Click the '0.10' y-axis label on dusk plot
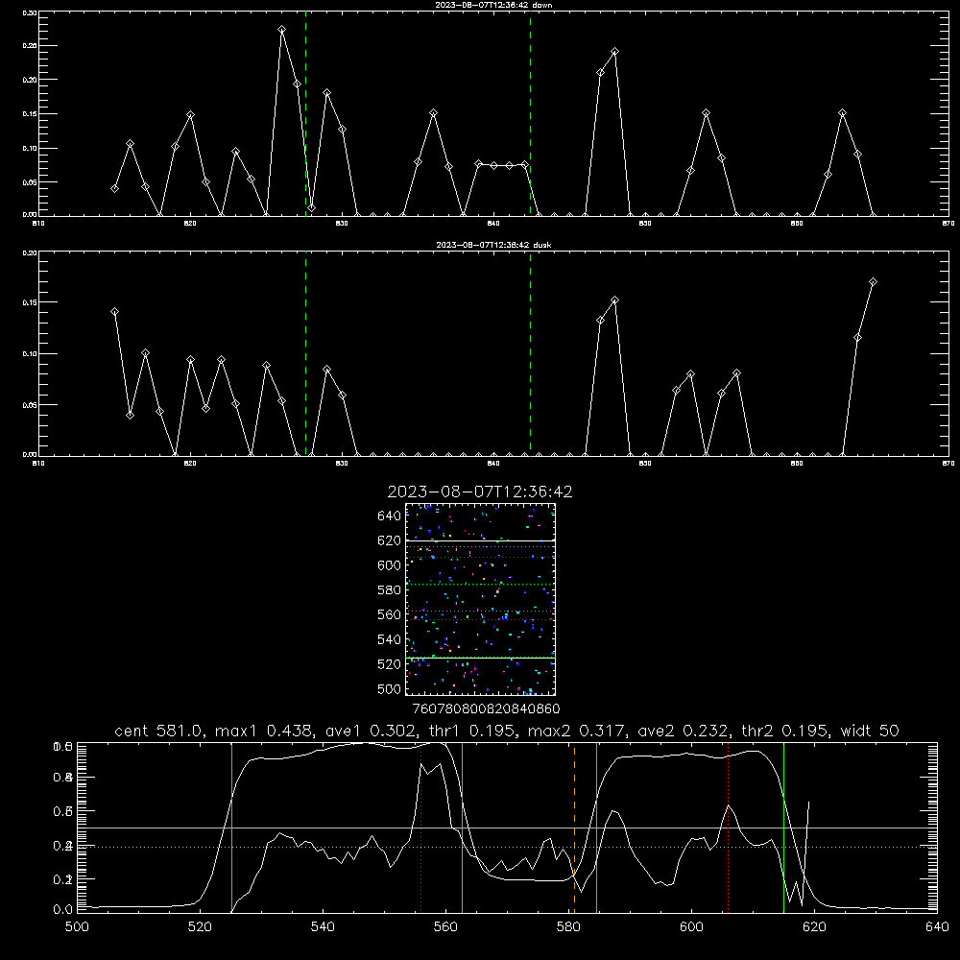This screenshot has height=960, width=960. pos(30,354)
